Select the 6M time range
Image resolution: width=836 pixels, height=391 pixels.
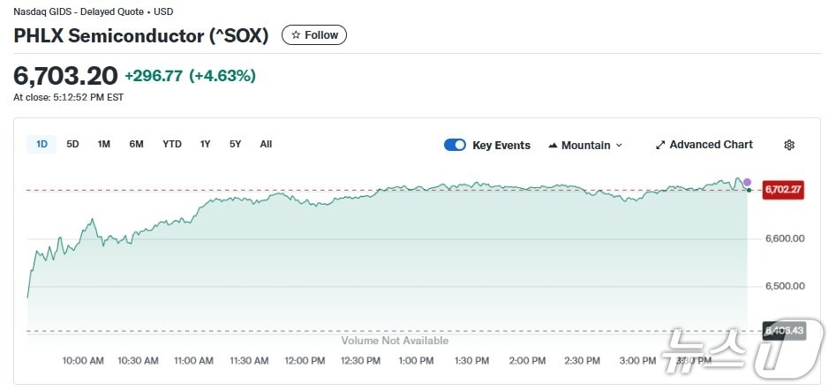tap(136, 144)
